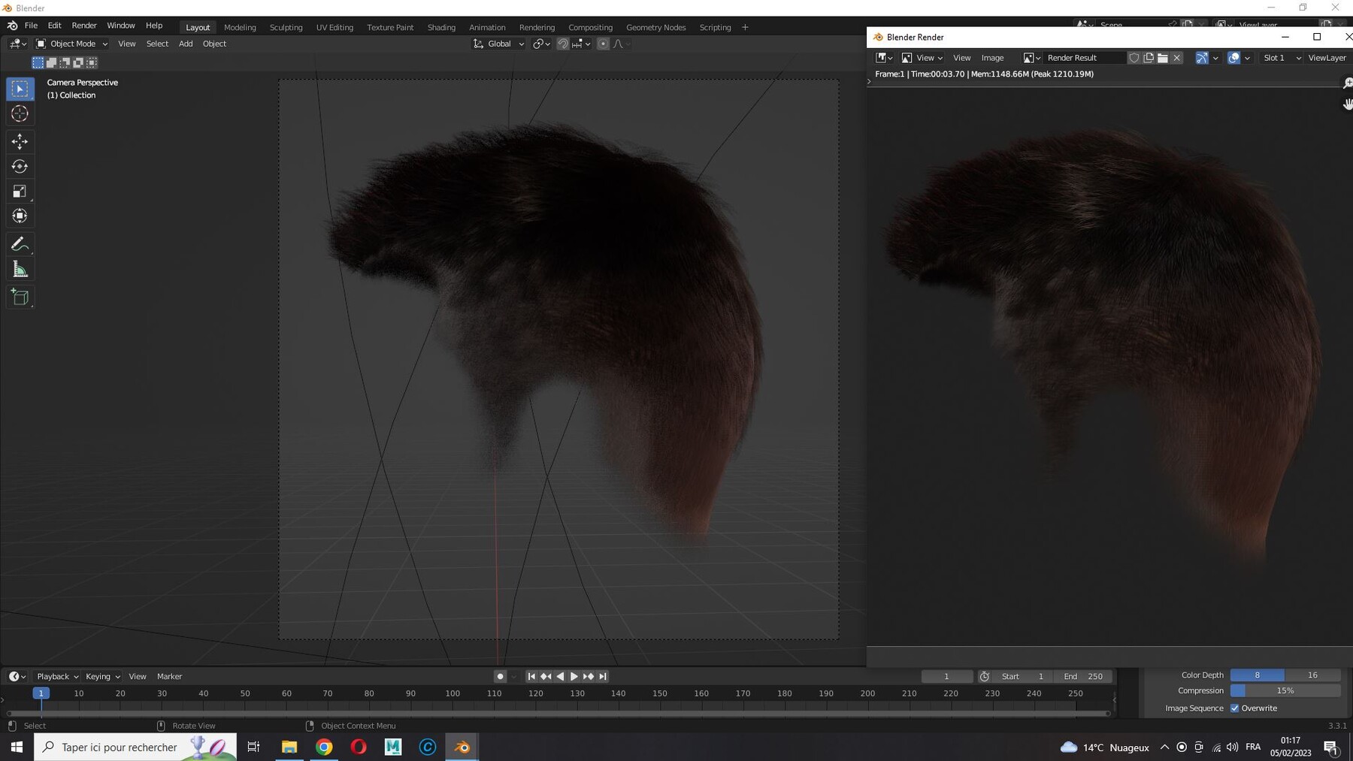The image size is (1353, 761).
Task: Activate the Scale tool
Action: (x=20, y=192)
